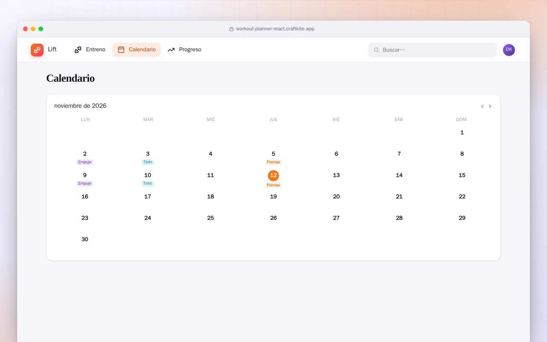The image size is (547, 342).
Task: Select day 4 in the calendar
Action: [x=211, y=154]
